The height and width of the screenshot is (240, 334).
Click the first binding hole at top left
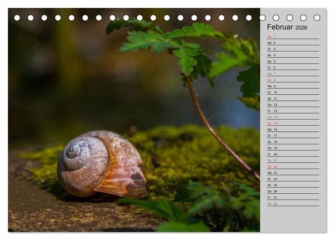pos(17,18)
